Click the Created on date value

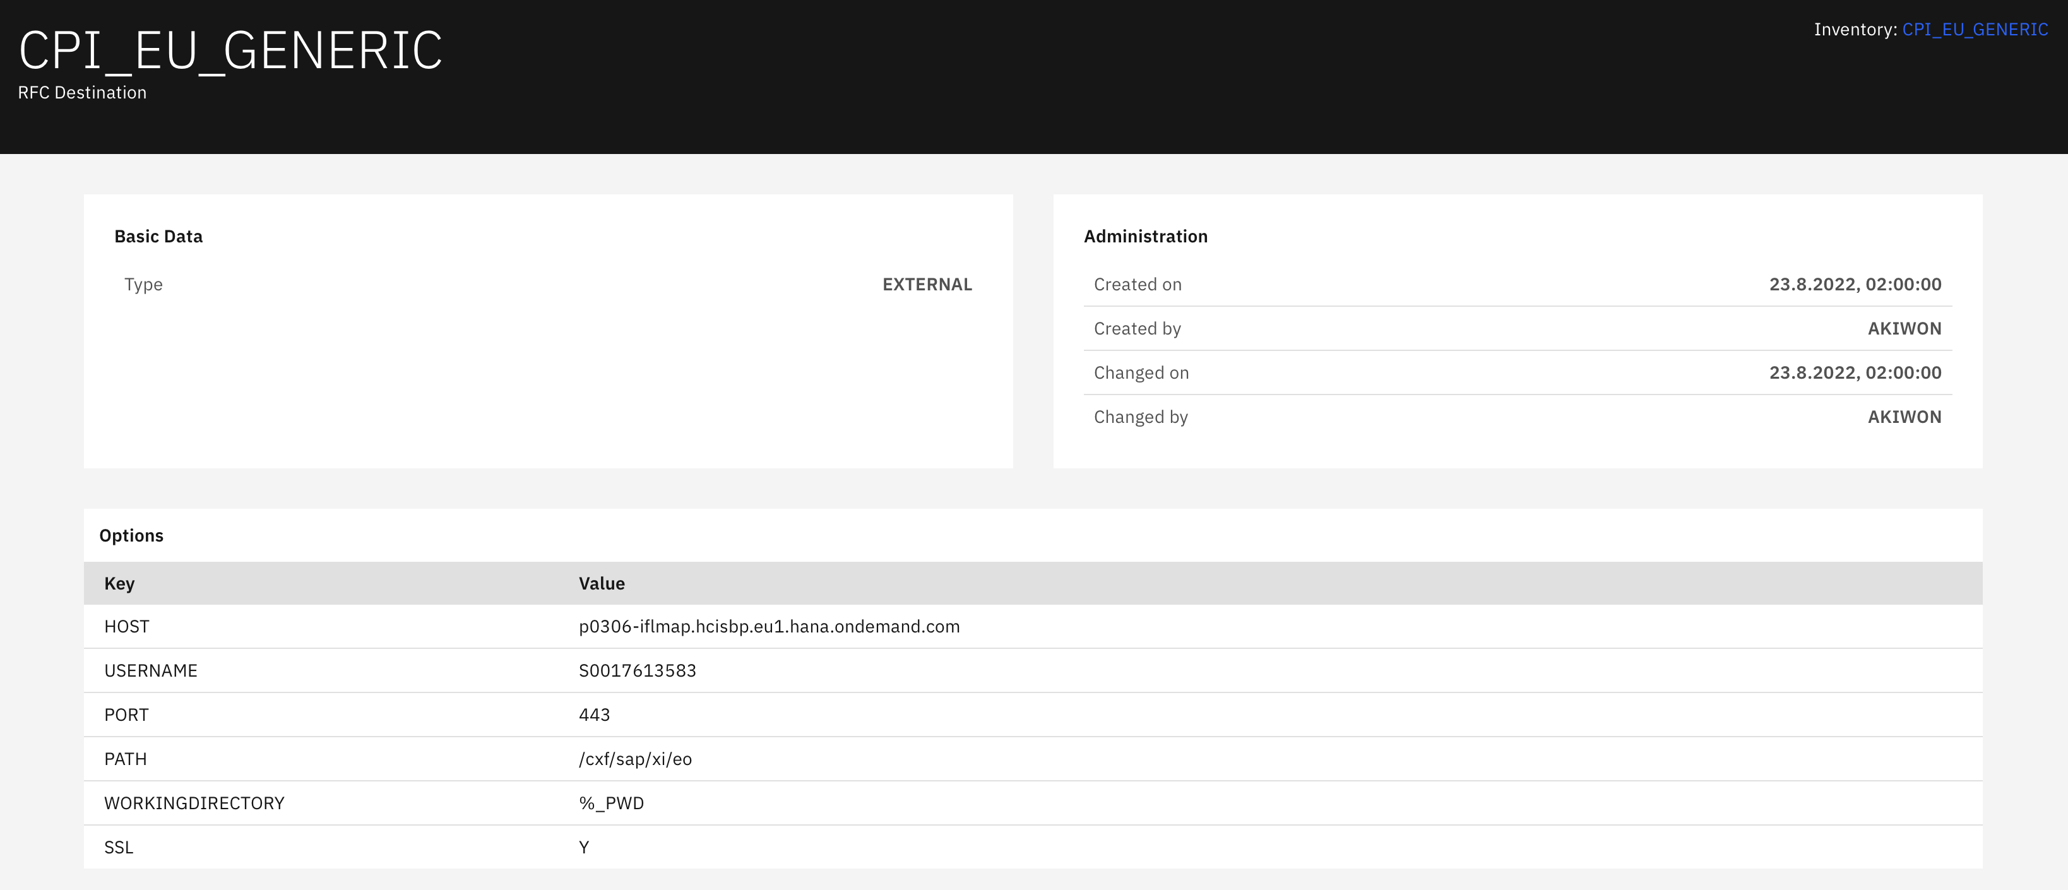(1855, 284)
